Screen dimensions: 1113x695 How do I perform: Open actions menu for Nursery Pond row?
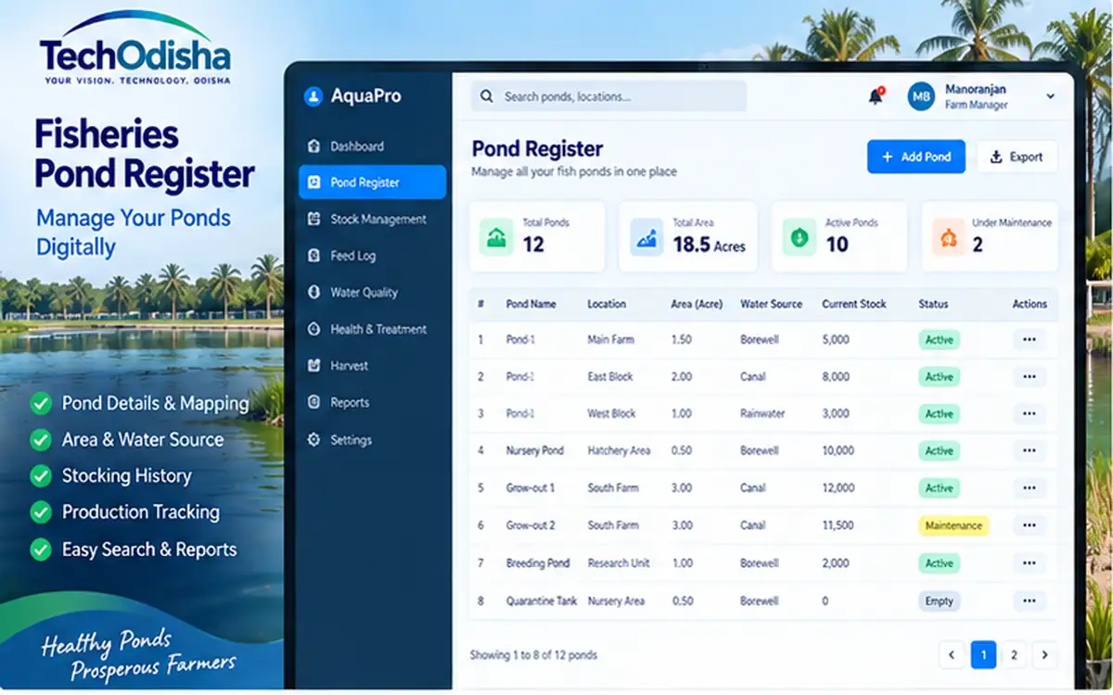coord(1030,451)
